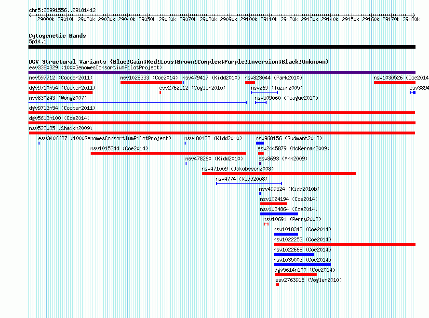Image resolution: width=429 pixels, height=318 pixels.
Task: Select esv8693 (Ahn2009) label
Action: [x=283, y=159]
